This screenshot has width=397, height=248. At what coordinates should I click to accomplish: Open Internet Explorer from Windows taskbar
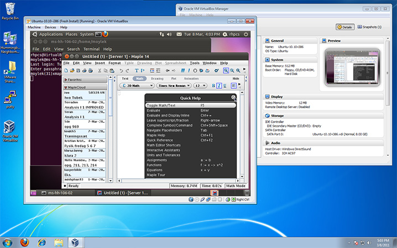coord(42,242)
